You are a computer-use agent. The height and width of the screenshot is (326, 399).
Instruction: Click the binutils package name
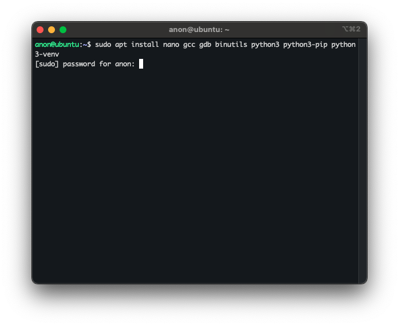[231, 45]
